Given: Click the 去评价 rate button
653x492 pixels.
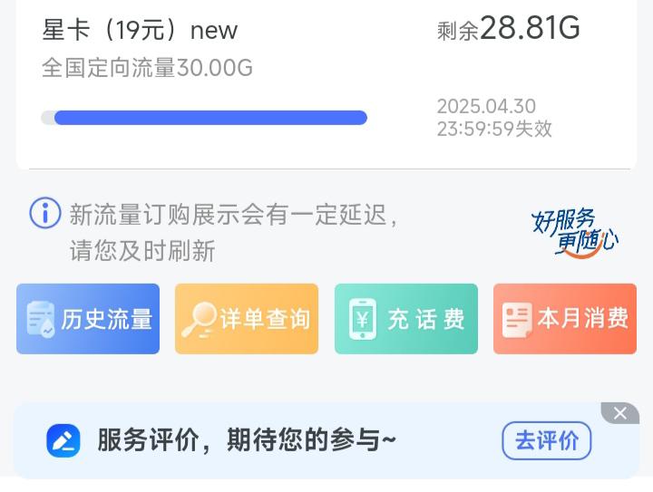Looking at the screenshot, I should 546,441.
